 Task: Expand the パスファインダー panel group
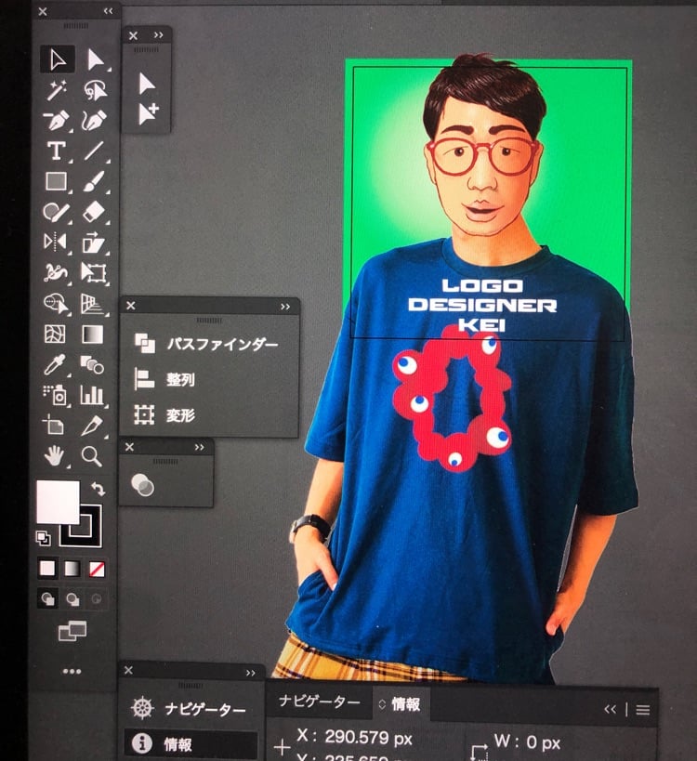click(285, 307)
